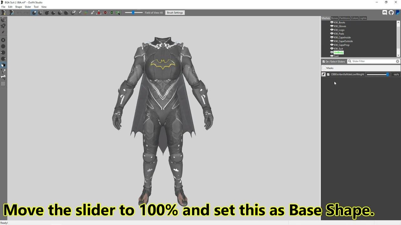Click the New Project icon in toolbar
Screen dimensions: 401x225
coord(3,12)
